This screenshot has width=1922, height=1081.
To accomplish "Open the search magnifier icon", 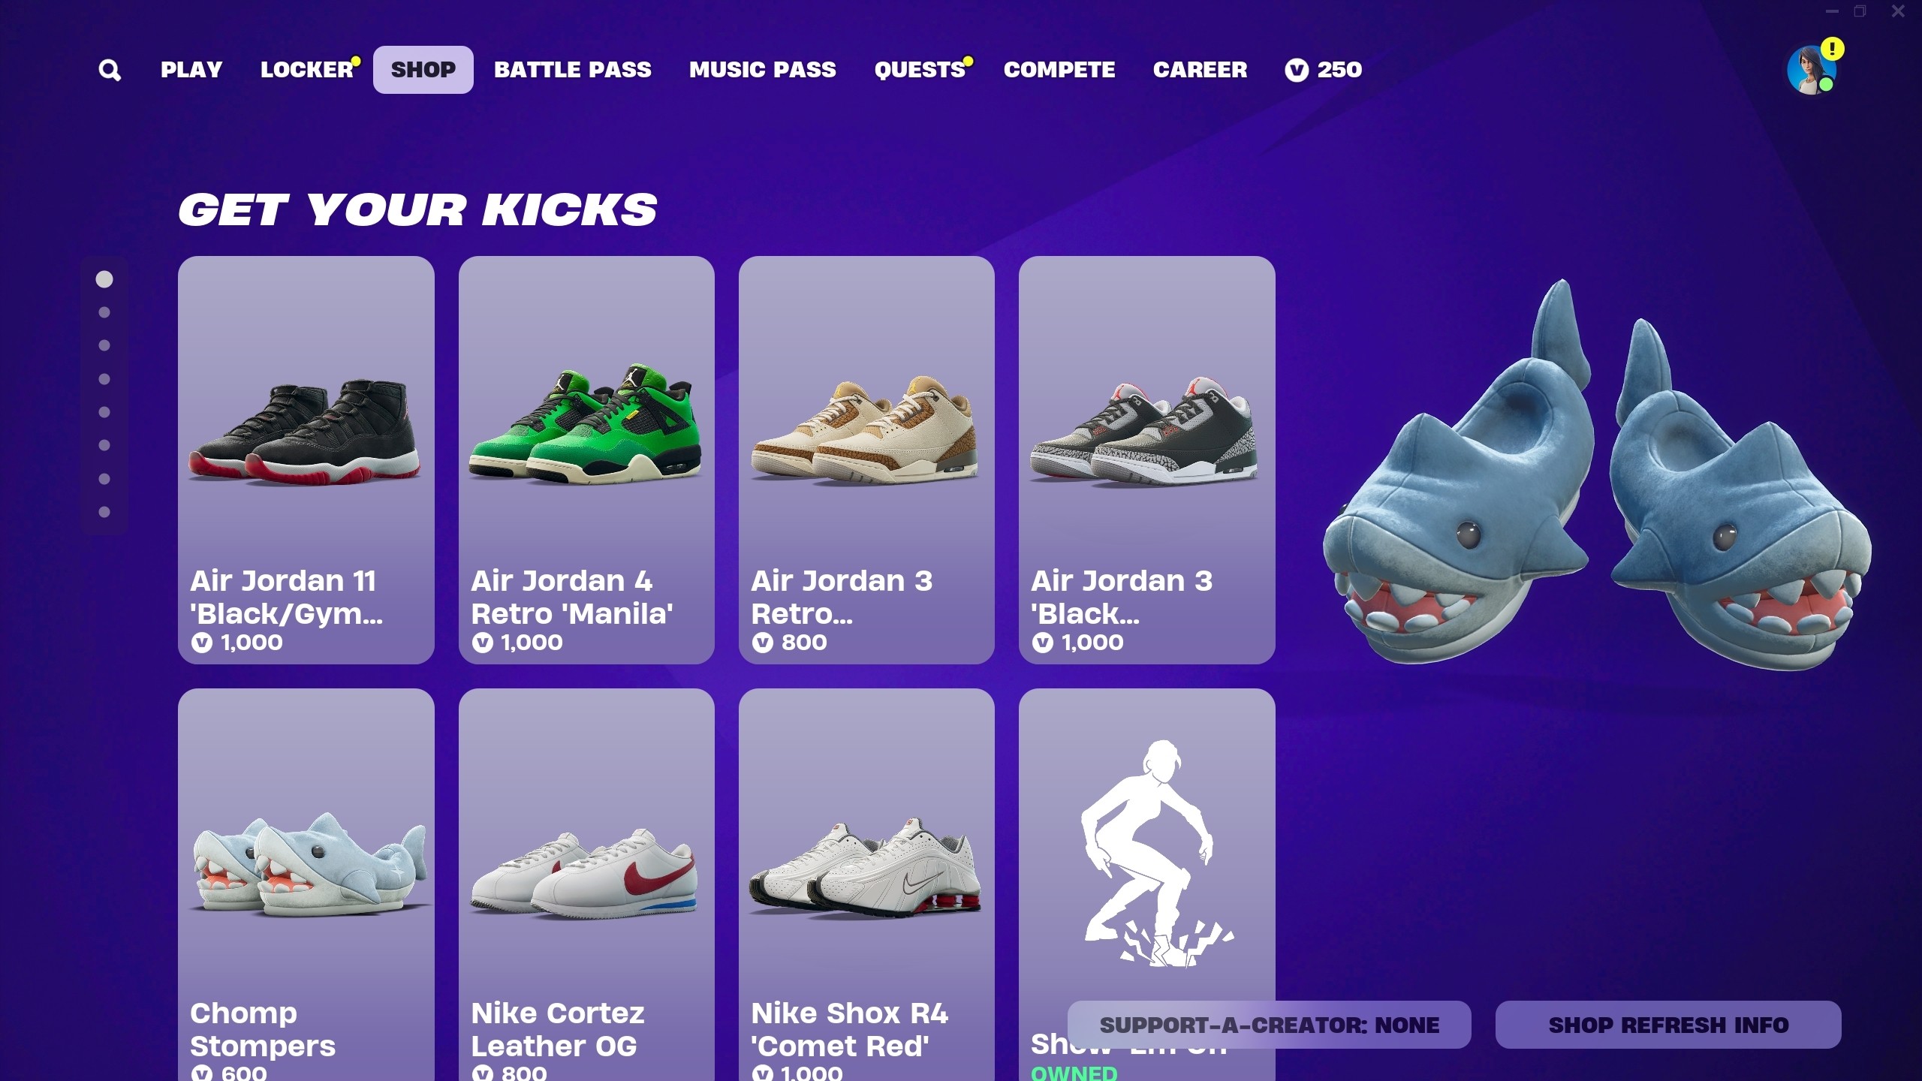I will coord(110,70).
